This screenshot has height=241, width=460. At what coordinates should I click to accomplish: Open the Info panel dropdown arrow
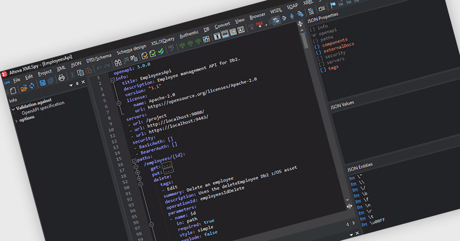(71, 85)
